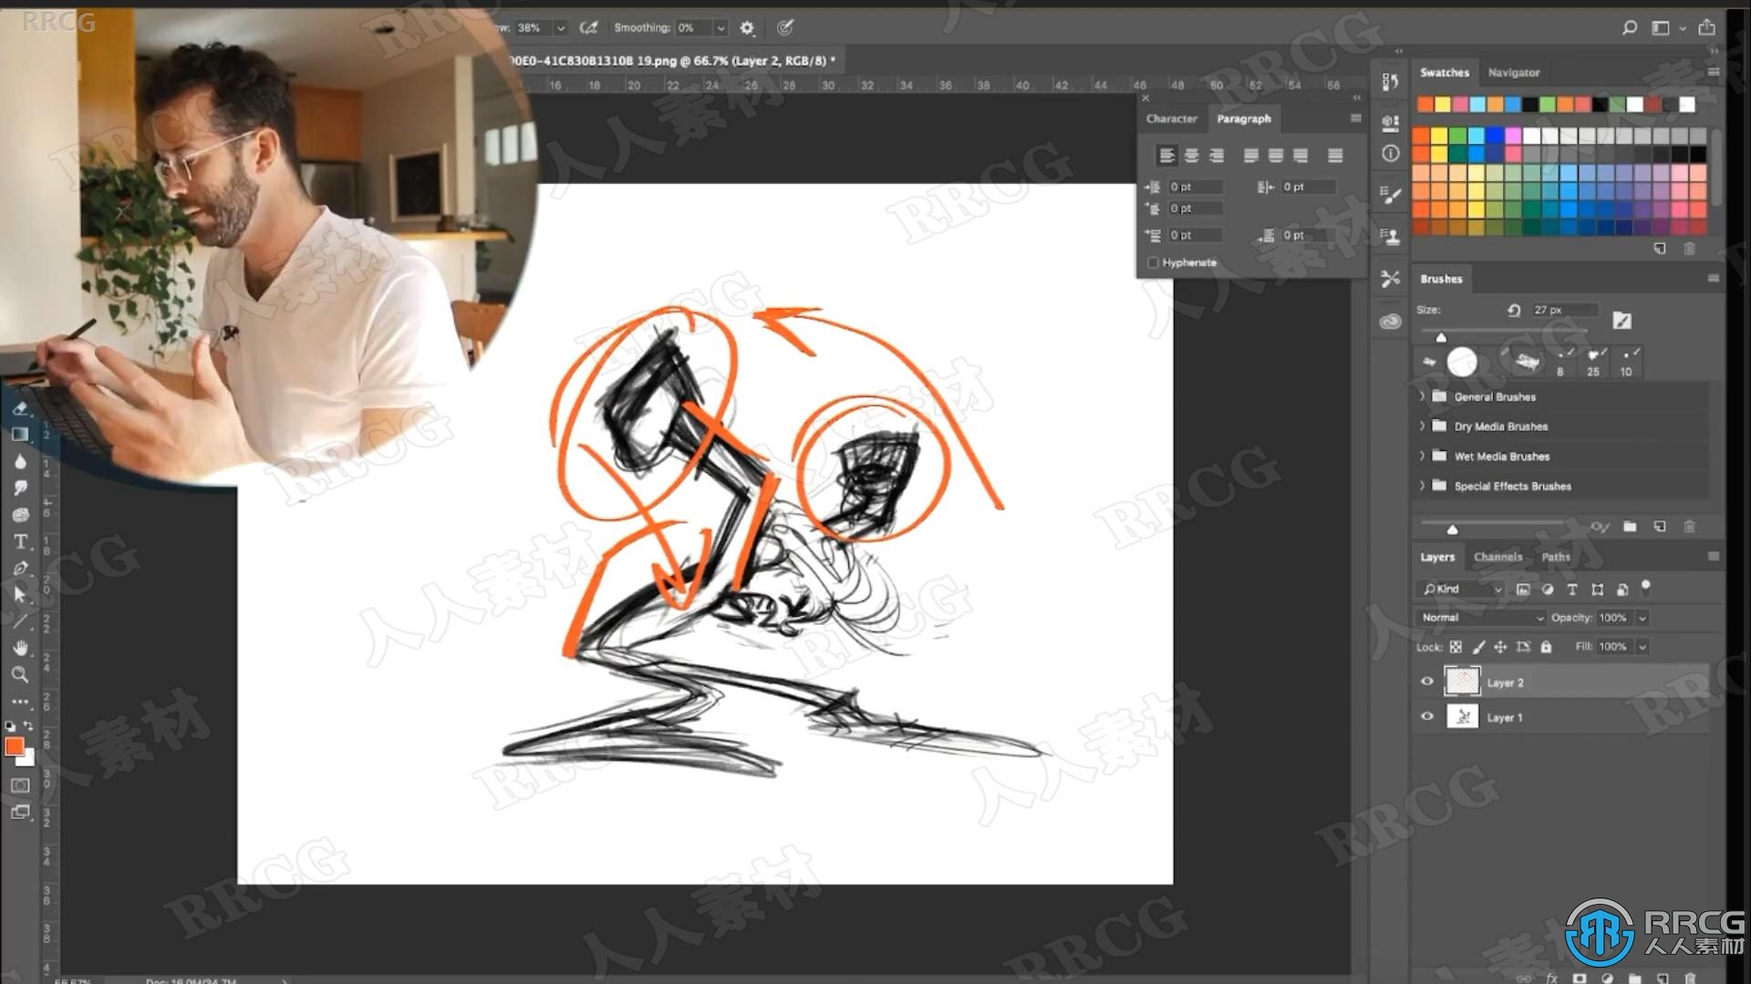The height and width of the screenshot is (984, 1751).
Task: Select the Blur tool
Action: tap(20, 462)
